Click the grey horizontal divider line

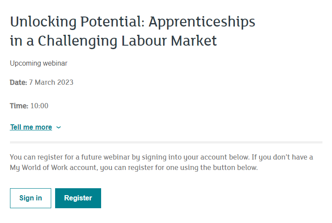point(166,143)
